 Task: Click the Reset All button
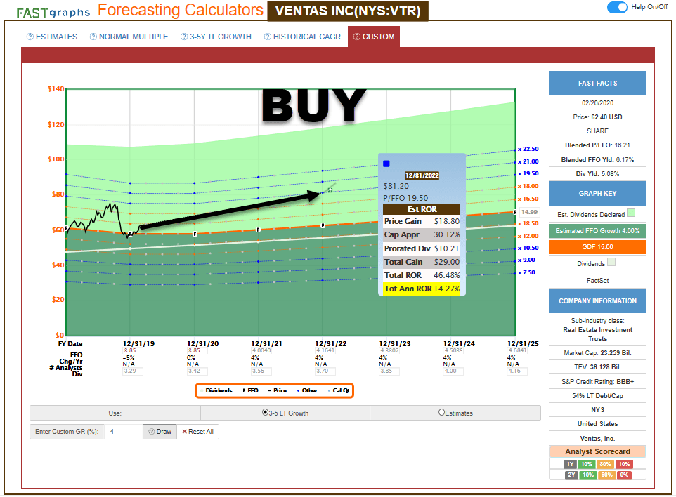tap(198, 432)
